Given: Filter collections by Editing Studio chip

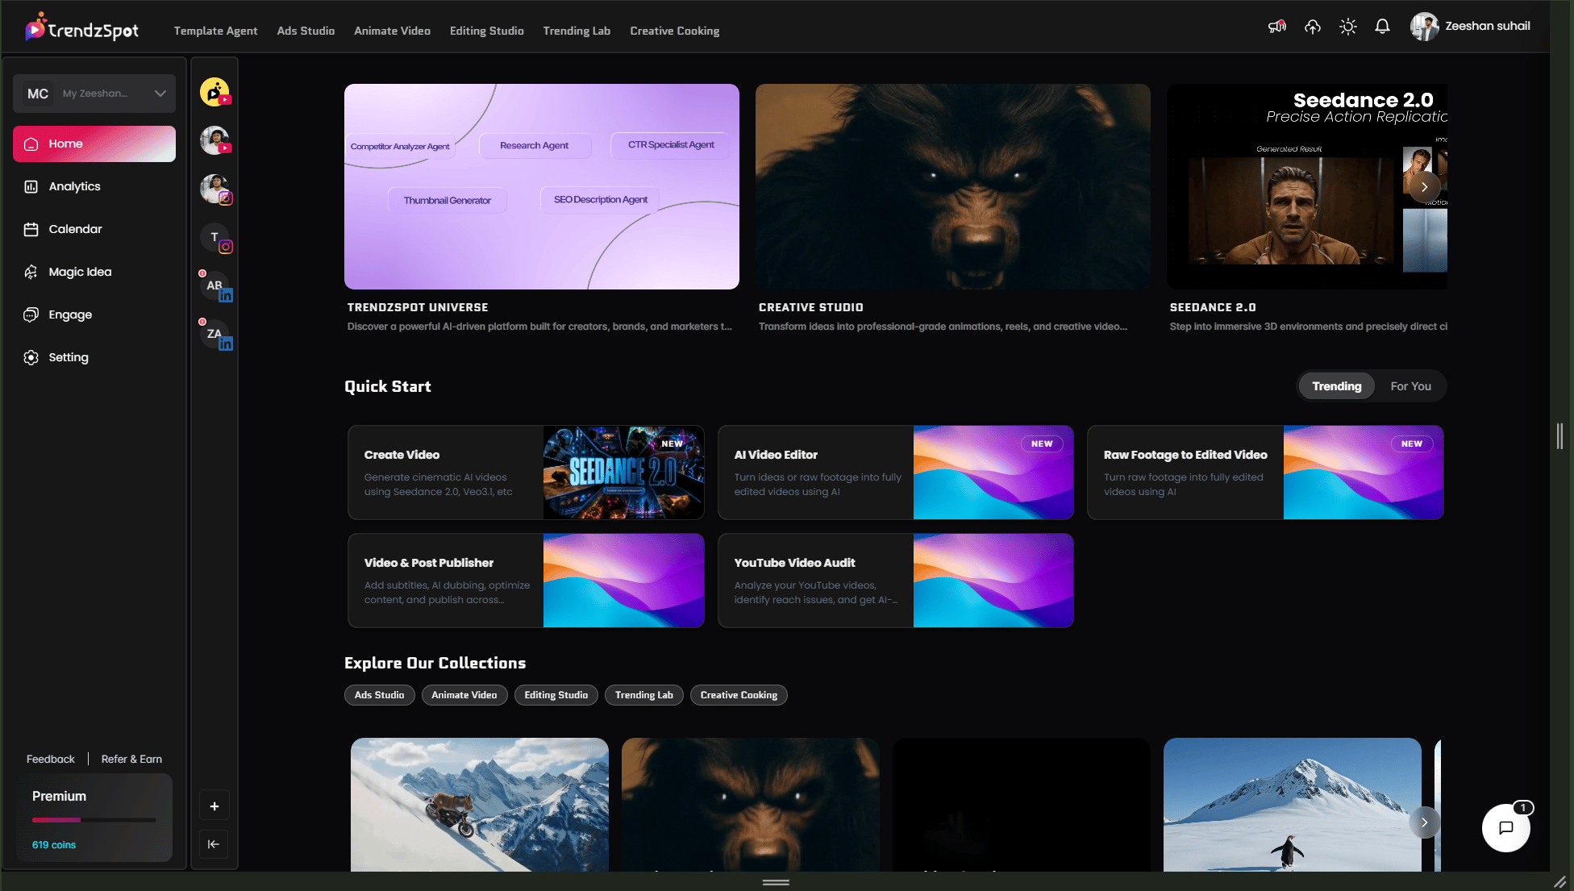Looking at the screenshot, I should pyautogui.click(x=556, y=695).
